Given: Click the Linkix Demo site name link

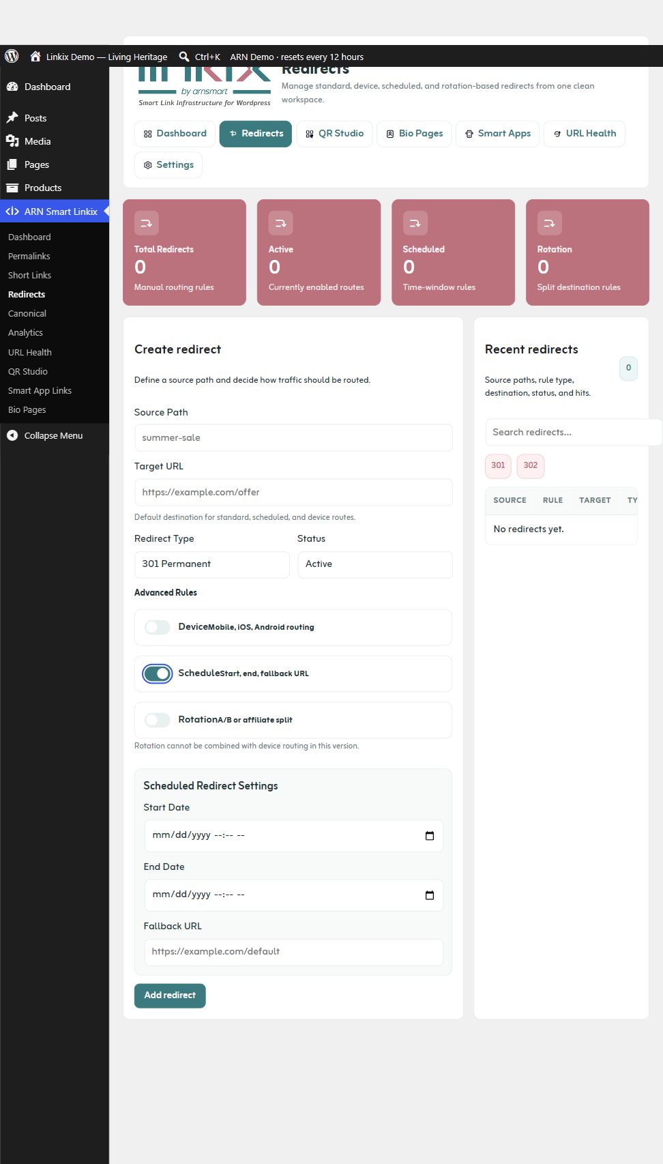Looking at the screenshot, I should click(106, 57).
